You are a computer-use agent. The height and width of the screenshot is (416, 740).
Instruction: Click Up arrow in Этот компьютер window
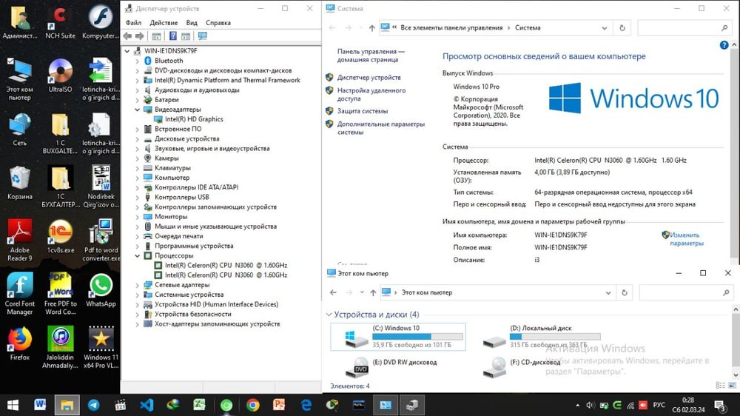click(373, 293)
